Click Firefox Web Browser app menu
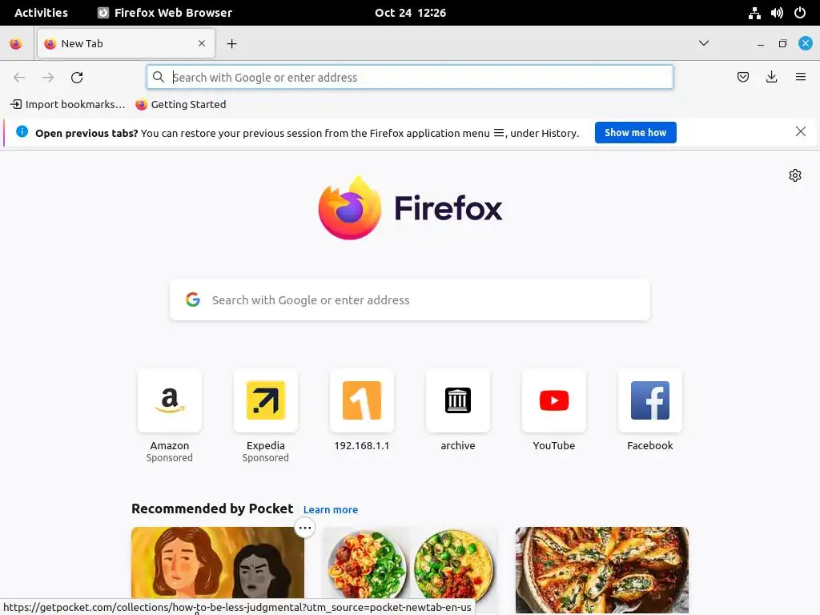The height and width of the screenshot is (615, 820). [x=165, y=13]
